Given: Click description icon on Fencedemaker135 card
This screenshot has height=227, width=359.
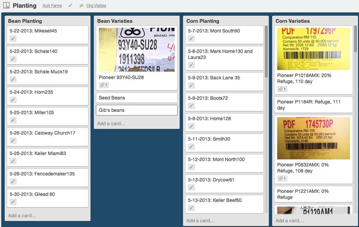Looking at the screenshot, I should (13, 181).
